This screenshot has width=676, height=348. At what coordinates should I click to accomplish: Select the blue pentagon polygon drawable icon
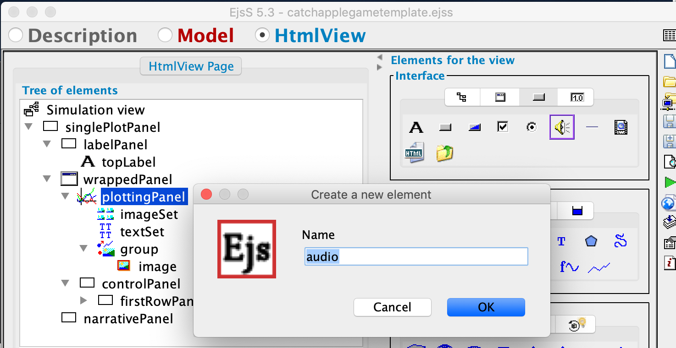591,241
